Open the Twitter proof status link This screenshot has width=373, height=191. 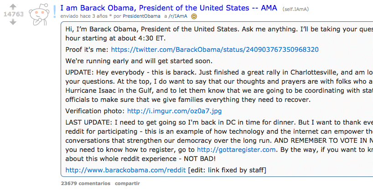tap(215, 50)
